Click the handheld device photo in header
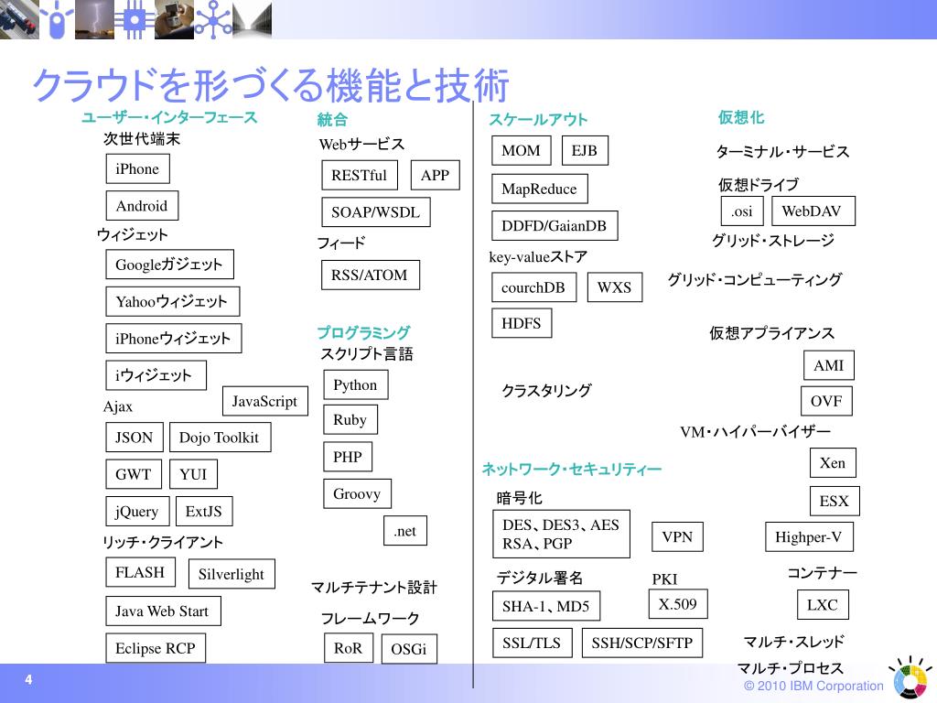 click(174, 19)
